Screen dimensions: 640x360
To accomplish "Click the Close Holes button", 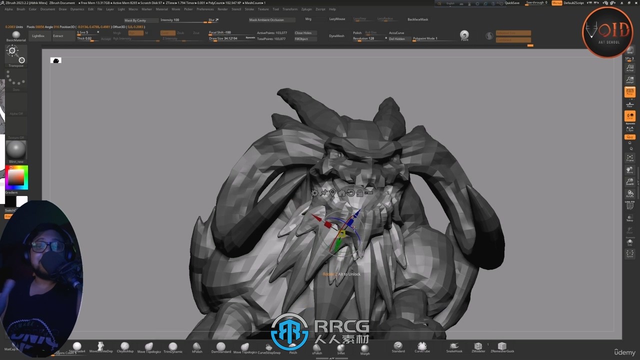I will [305, 33].
